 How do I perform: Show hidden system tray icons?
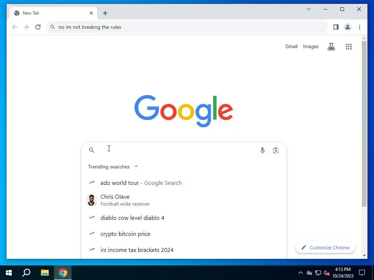coord(301,273)
